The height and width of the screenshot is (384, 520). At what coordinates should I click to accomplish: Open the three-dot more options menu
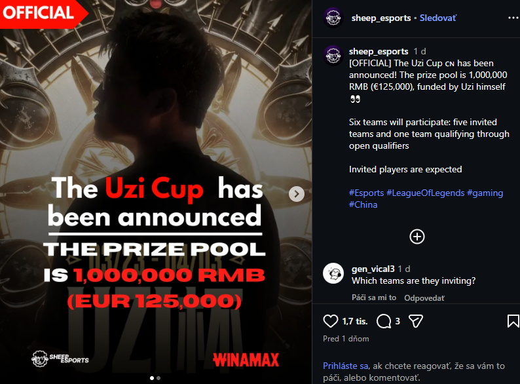tap(513, 18)
